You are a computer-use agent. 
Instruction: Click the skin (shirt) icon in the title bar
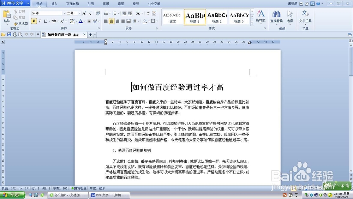tap(307, 4)
